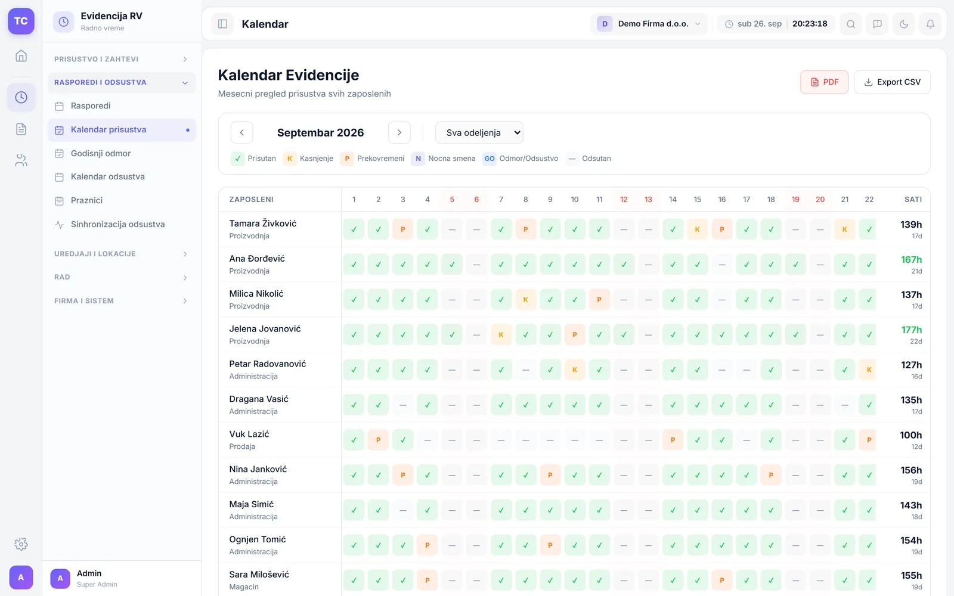954x596 pixels.
Task: Go to home icon in left rail
Action: click(21, 56)
